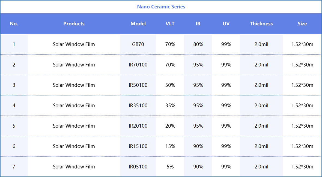Viewport: 322px width, 177px height.
Task: Select the GB70 model cell
Action: tap(138, 44)
